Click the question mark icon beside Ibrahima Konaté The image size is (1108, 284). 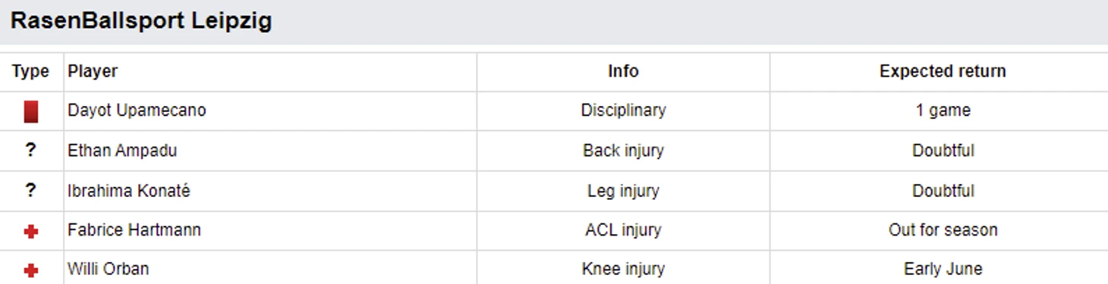(x=30, y=190)
